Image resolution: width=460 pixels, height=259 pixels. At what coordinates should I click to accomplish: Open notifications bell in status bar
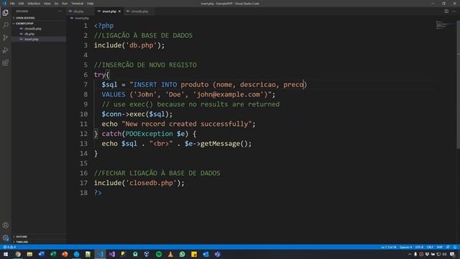[x=455, y=247]
